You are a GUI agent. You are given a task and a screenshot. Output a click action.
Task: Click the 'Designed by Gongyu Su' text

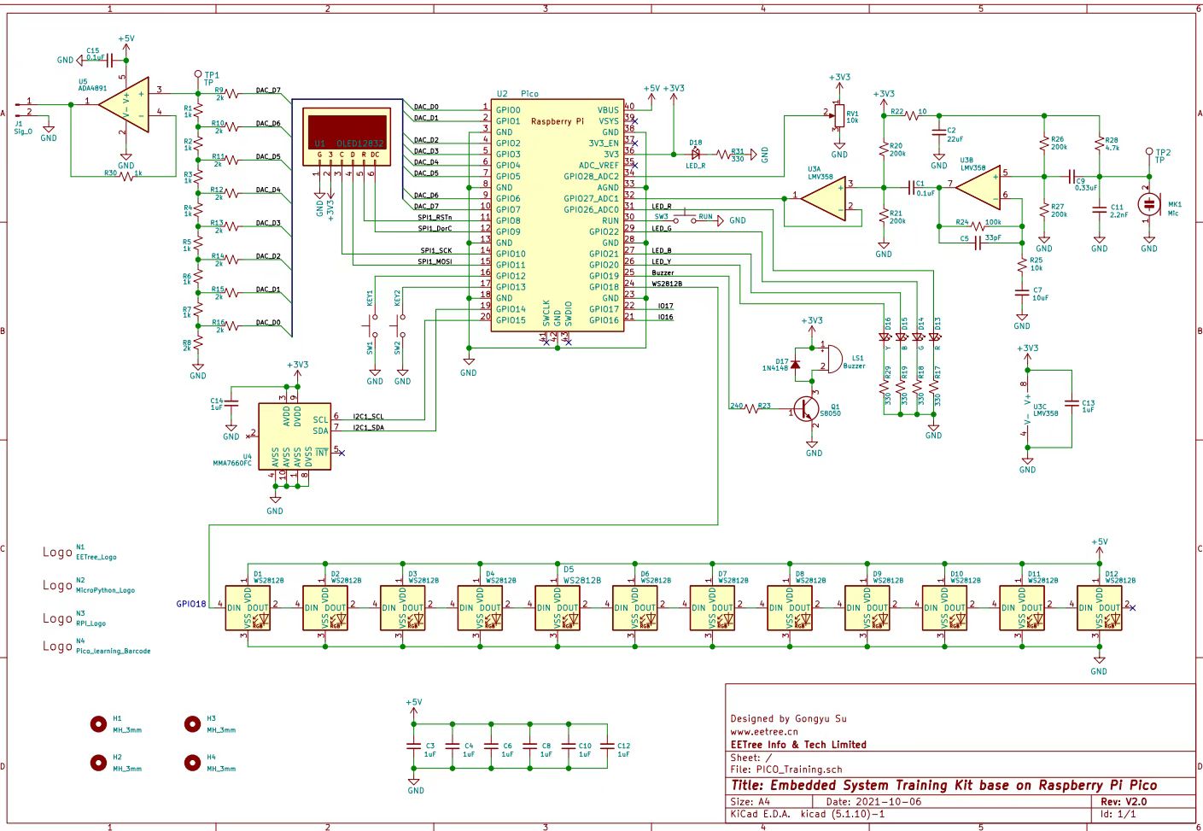pos(789,718)
